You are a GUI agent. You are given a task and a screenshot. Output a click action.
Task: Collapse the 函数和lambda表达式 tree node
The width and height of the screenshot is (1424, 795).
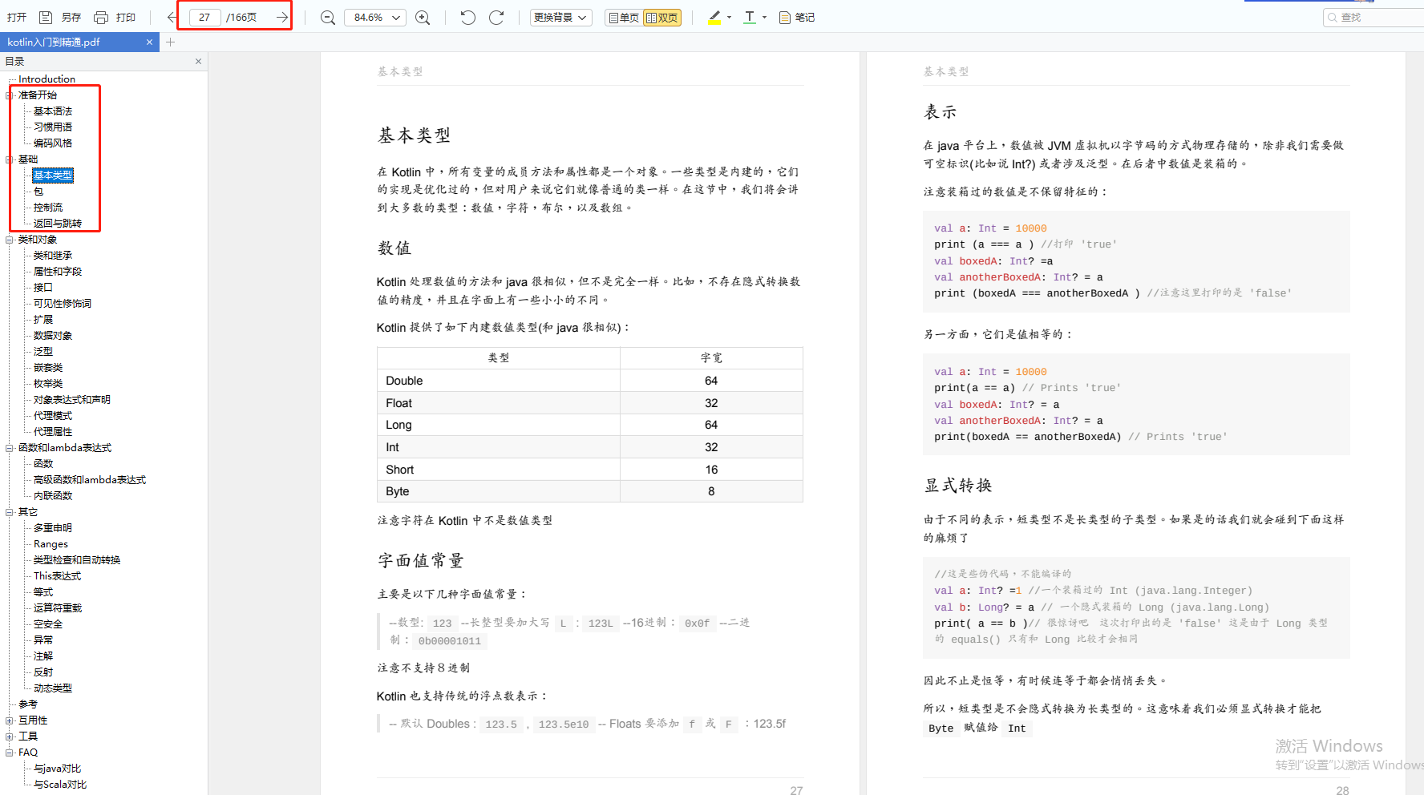click(x=10, y=447)
